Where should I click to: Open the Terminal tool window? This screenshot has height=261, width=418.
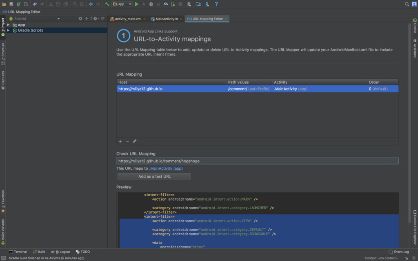(18, 252)
